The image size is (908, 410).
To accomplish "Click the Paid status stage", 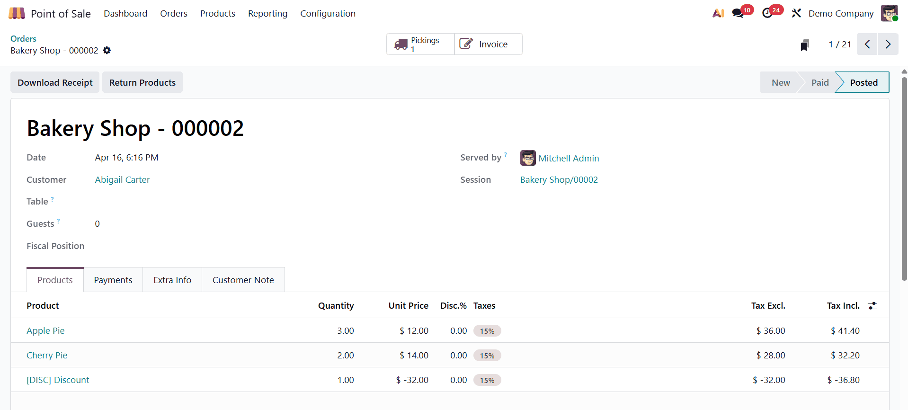I will point(820,82).
